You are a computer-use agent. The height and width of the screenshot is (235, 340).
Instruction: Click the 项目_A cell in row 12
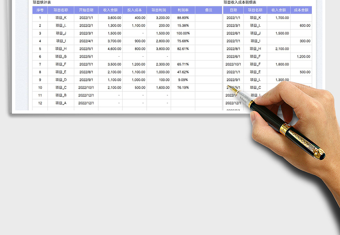point(61,103)
